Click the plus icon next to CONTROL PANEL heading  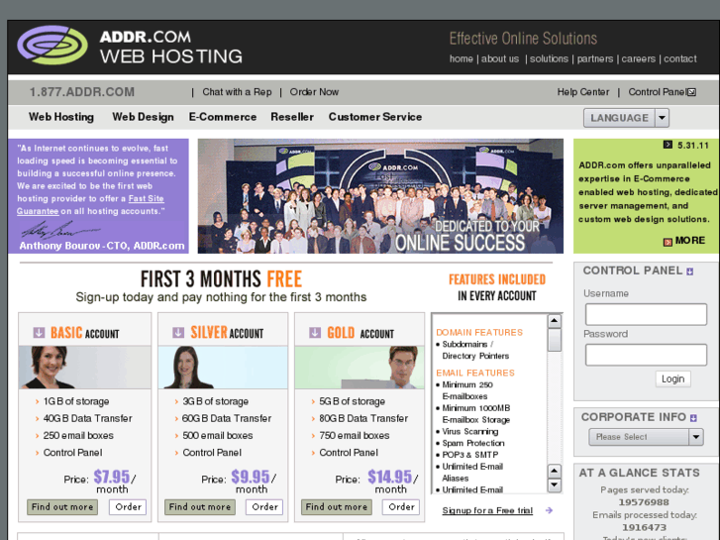[689, 271]
